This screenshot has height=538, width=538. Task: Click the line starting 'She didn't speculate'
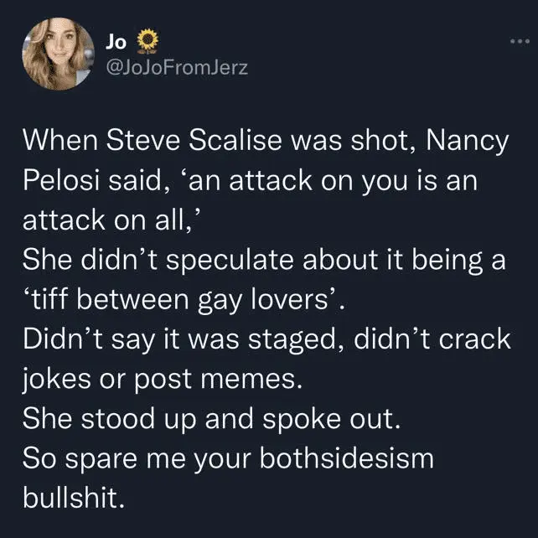pos(263,260)
